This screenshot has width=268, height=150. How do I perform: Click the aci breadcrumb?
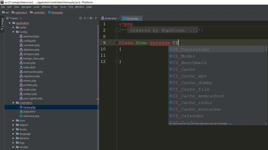click(5, 12)
